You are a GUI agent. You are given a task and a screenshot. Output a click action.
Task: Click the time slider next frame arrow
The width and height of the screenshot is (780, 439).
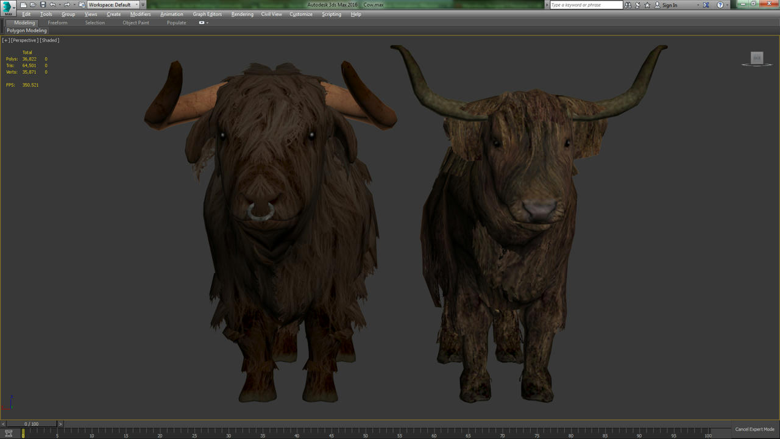tap(60, 424)
